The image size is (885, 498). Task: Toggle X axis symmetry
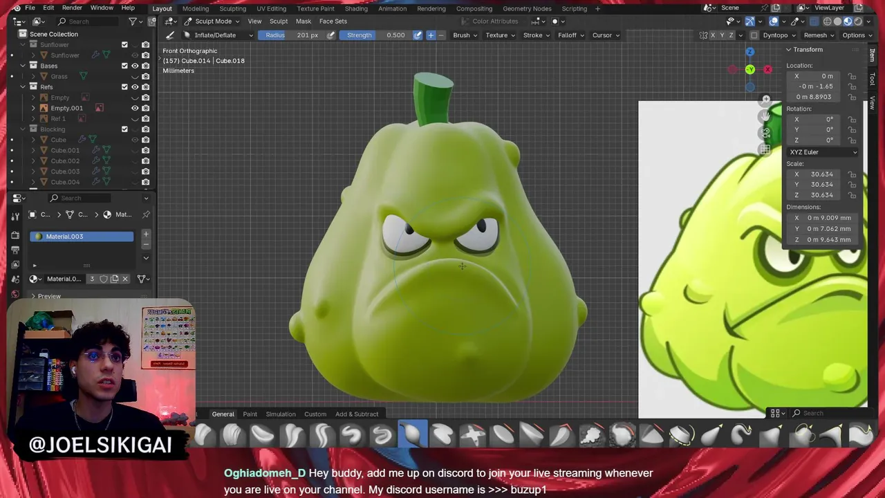(714, 35)
